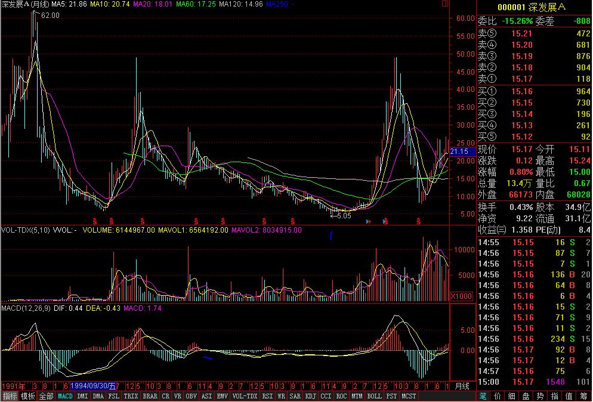Select the KDJ indicator tab
The height and width of the screenshot is (402, 593).
click(x=311, y=396)
